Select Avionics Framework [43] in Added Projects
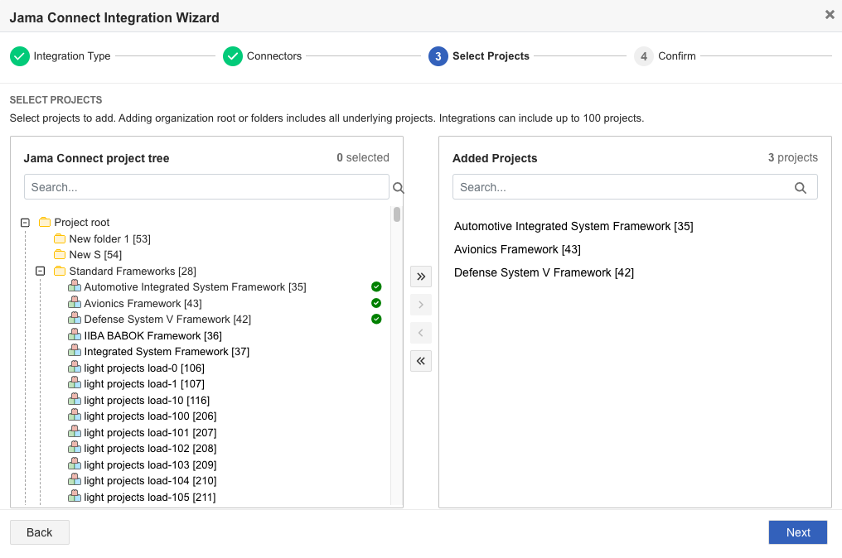Screen dimensions: 842x558 pos(518,249)
